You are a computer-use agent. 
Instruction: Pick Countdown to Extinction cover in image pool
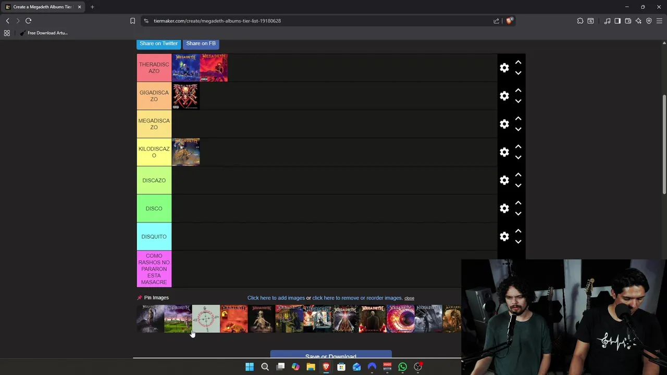pyautogui.click(x=150, y=319)
